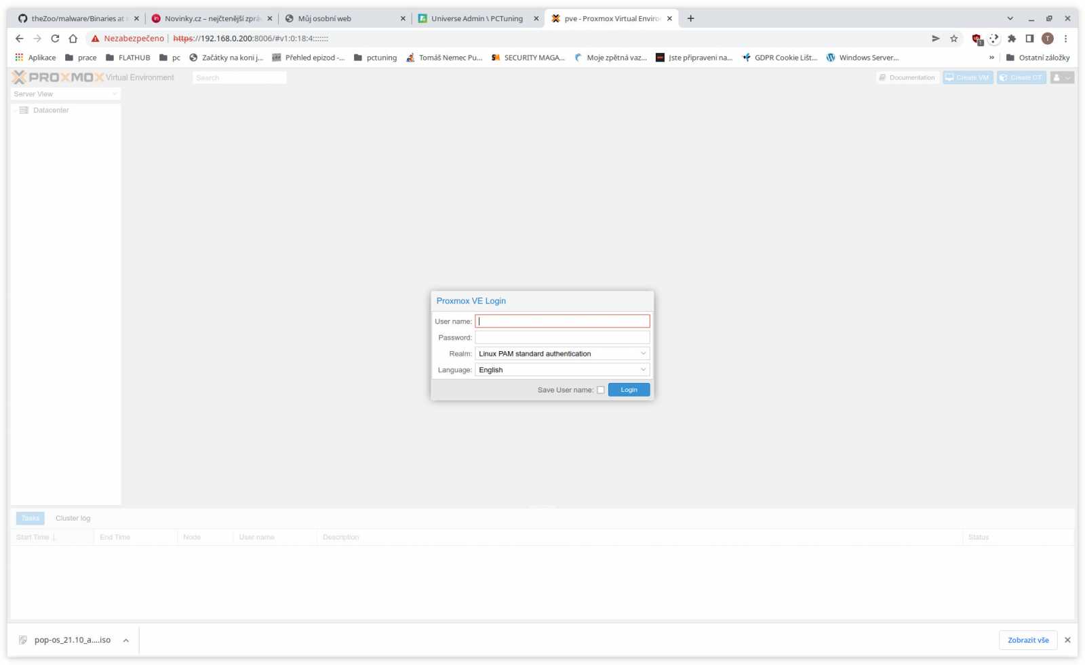This screenshot has height=665, width=1085.
Task: Open the tab search dropdown arrow
Action: coord(1010,18)
